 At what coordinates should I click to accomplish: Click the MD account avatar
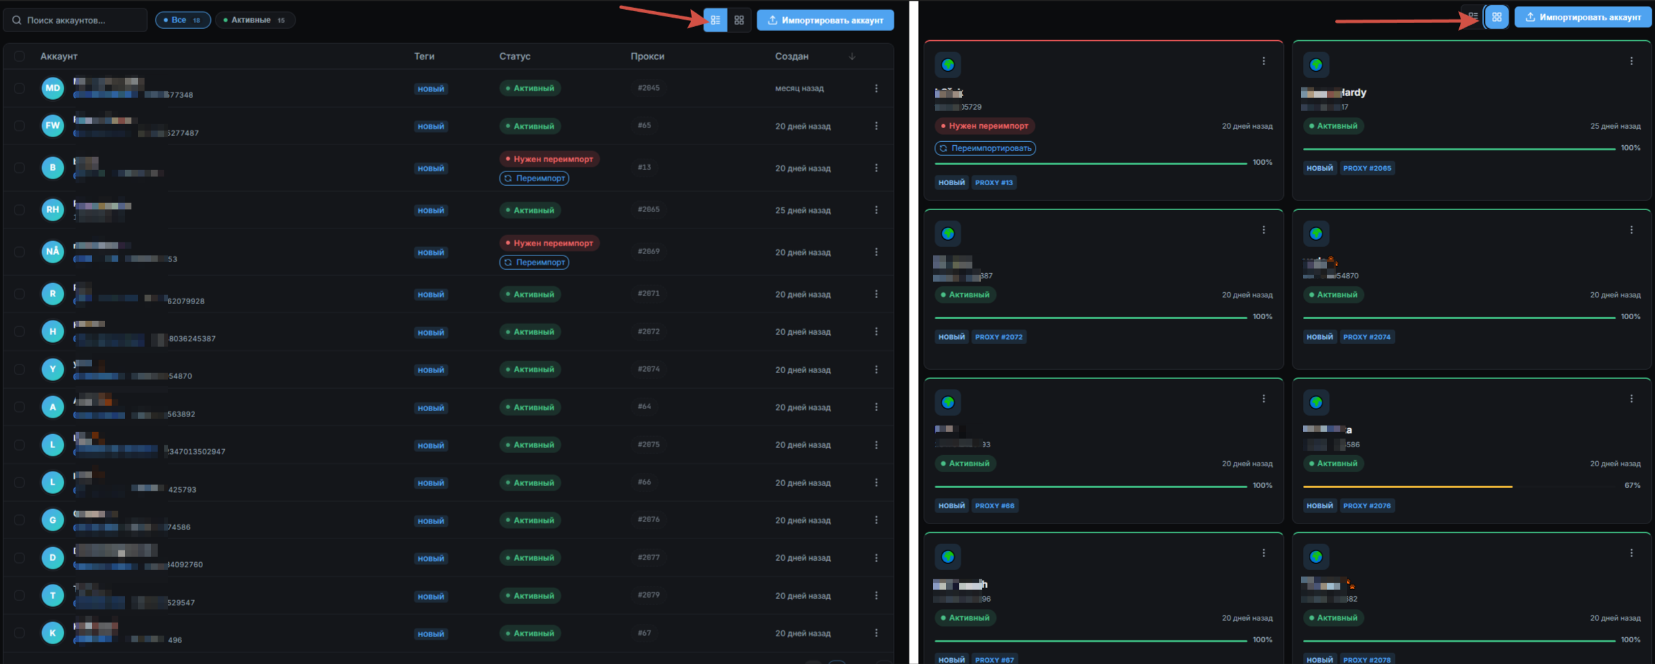click(53, 88)
